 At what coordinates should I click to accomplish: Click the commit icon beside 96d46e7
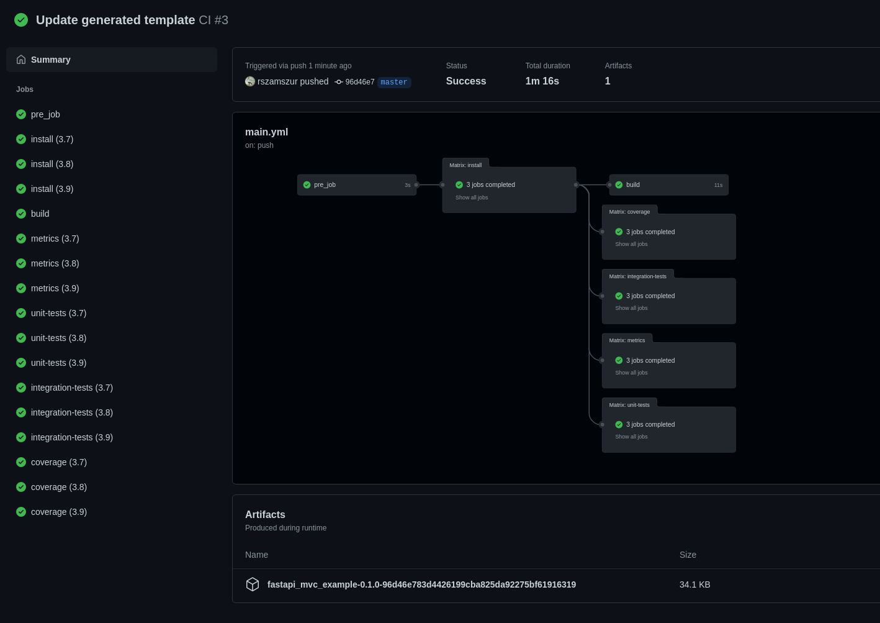click(339, 82)
